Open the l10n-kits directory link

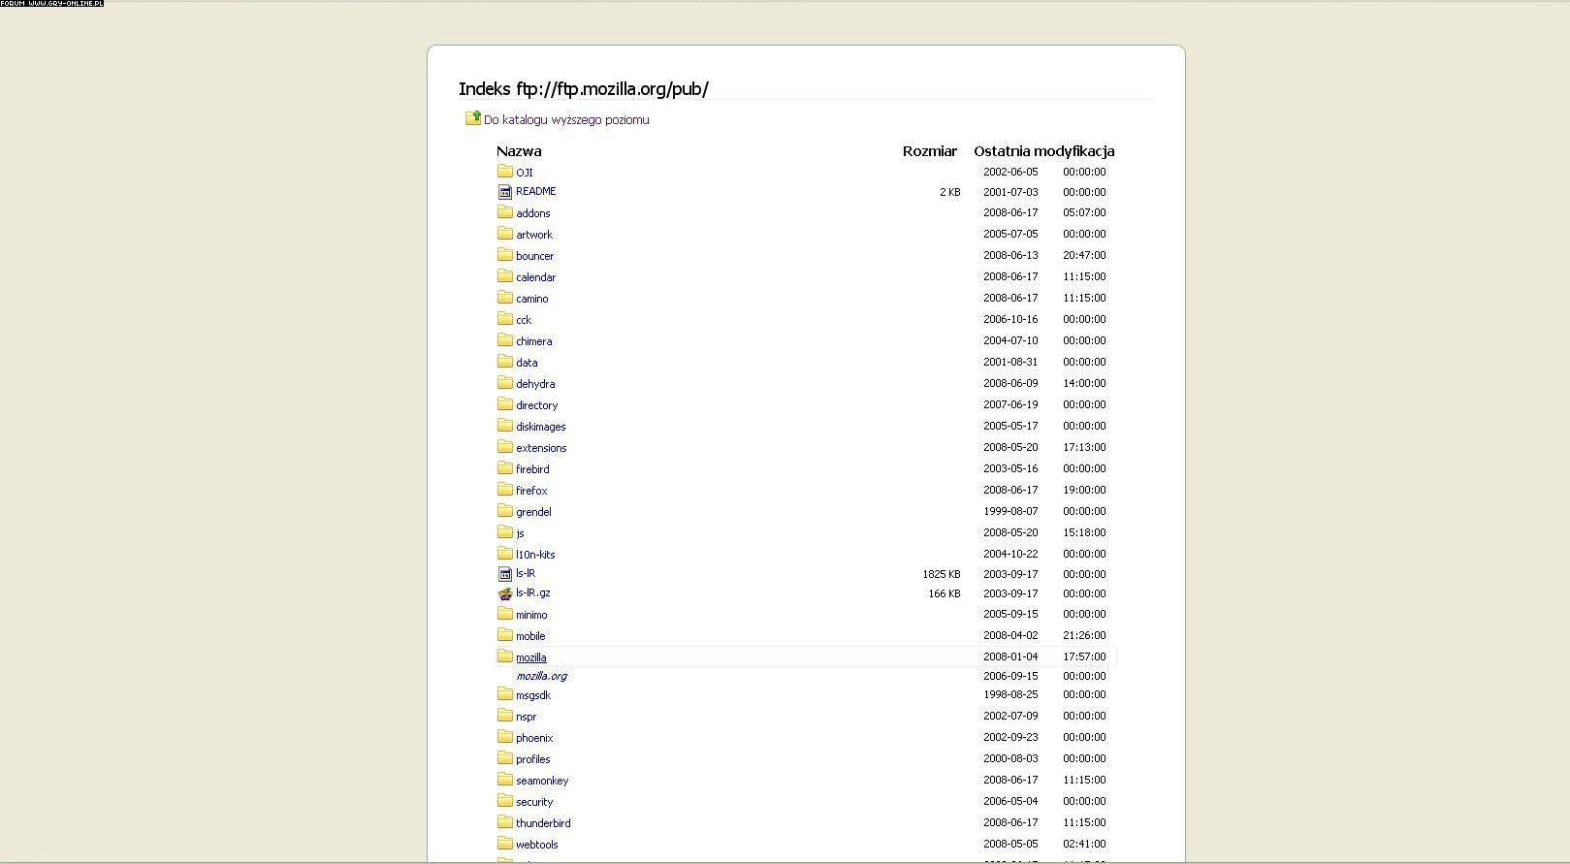tap(535, 555)
